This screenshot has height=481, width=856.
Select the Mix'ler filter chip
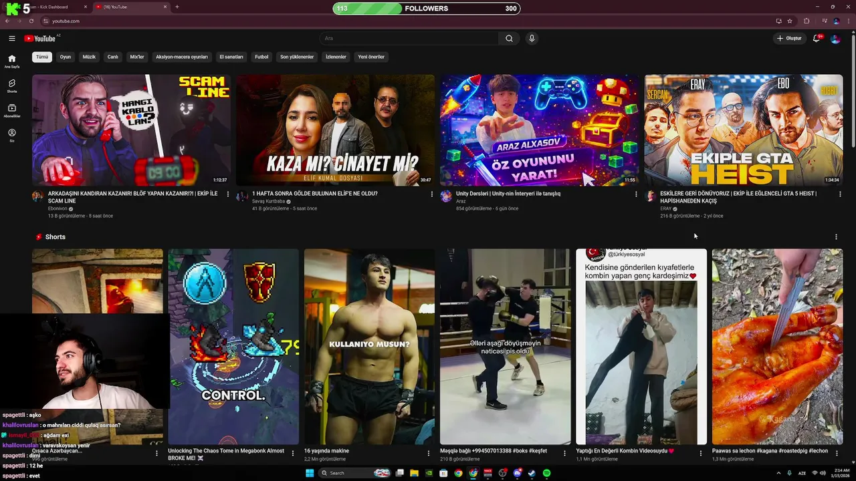pyautogui.click(x=137, y=57)
